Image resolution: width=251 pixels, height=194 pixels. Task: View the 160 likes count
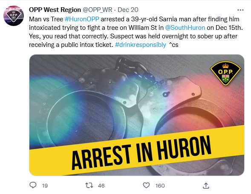click(x=160, y=185)
